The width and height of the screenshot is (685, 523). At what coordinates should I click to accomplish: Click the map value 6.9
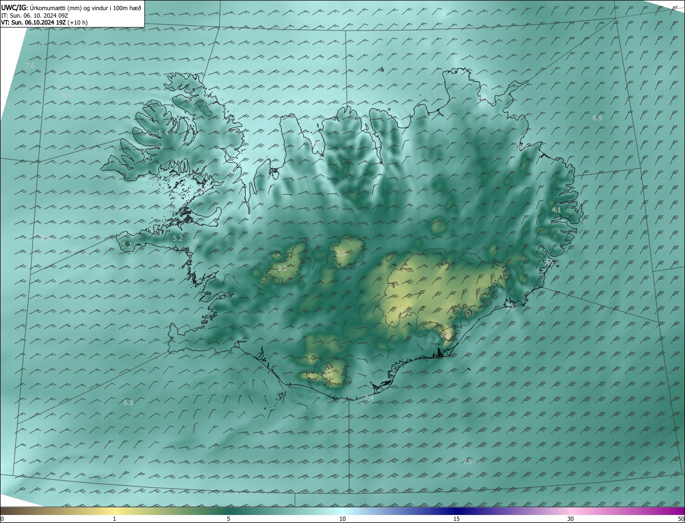(x=597, y=118)
